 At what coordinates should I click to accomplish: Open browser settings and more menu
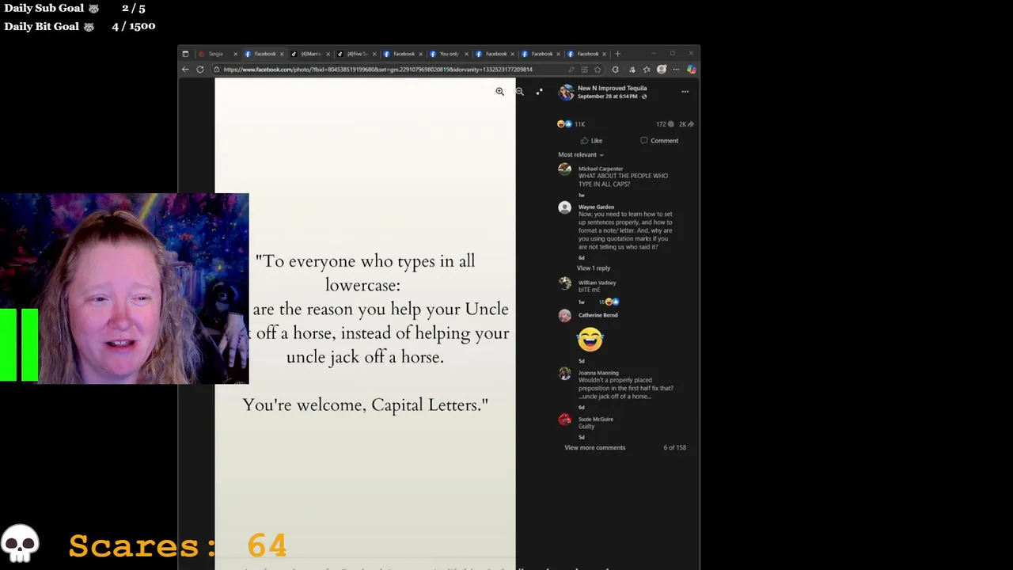[676, 70]
